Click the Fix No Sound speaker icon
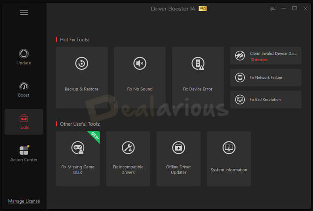This screenshot has width=313, height=211. click(140, 64)
